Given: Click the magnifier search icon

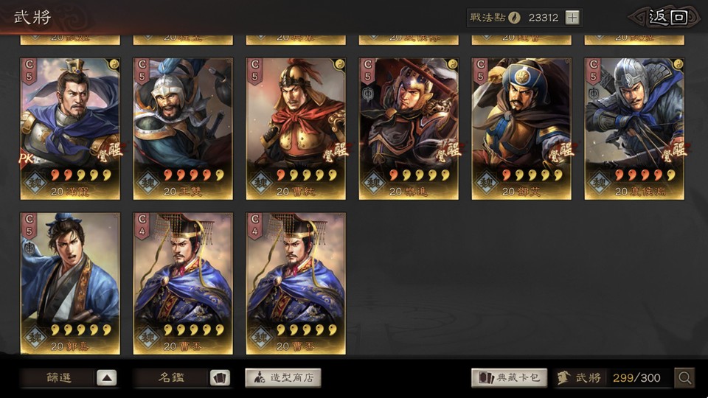Looking at the screenshot, I should pos(684,377).
